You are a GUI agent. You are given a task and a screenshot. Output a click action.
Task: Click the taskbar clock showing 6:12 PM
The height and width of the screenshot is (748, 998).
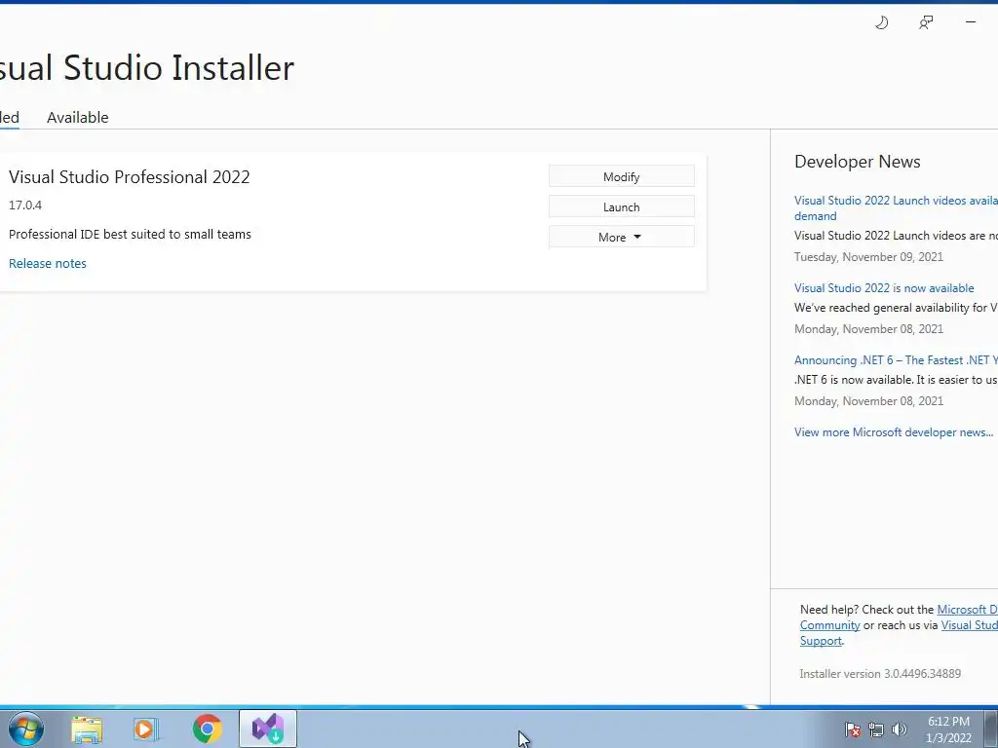click(x=948, y=729)
